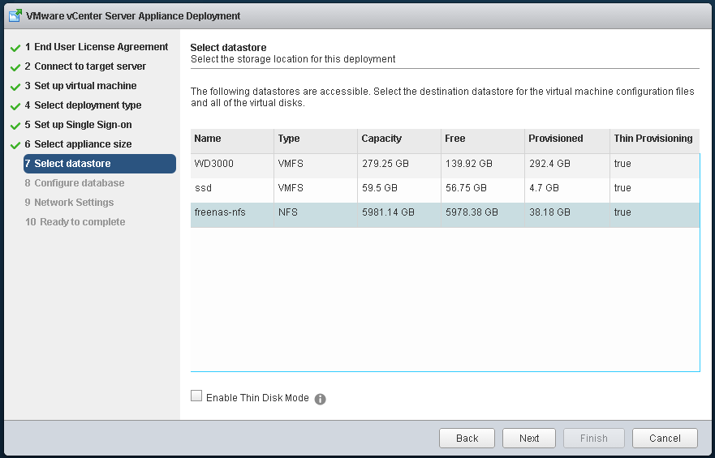Select the freenas-nfs datastore
Image resolution: width=715 pixels, height=458 pixels.
click(445, 215)
